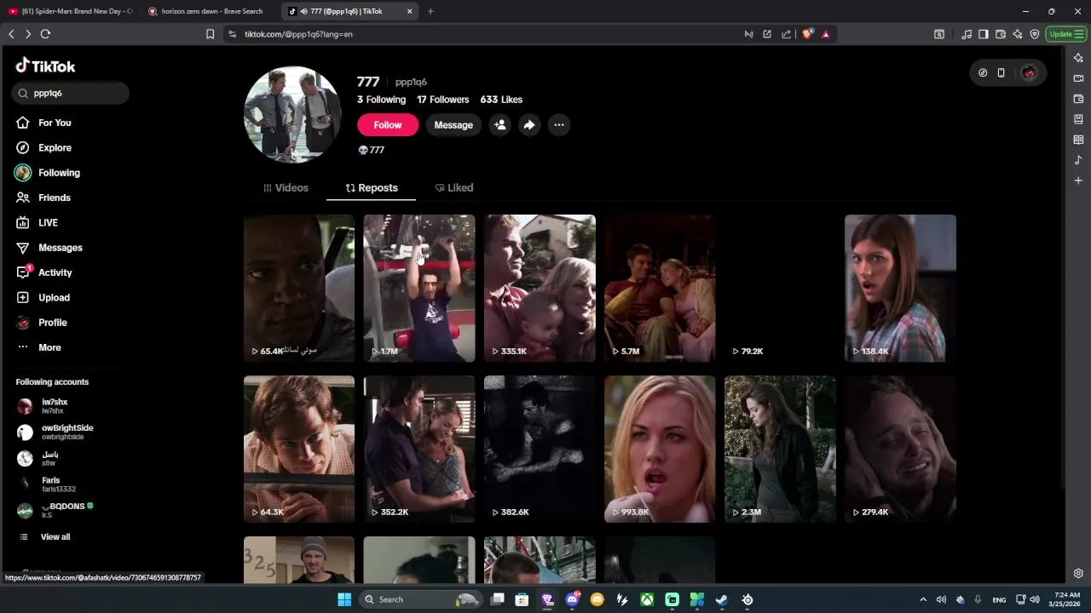This screenshot has width=1091, height=613.
Task: Click the address bar URL
Action: [x=298, y=34]
